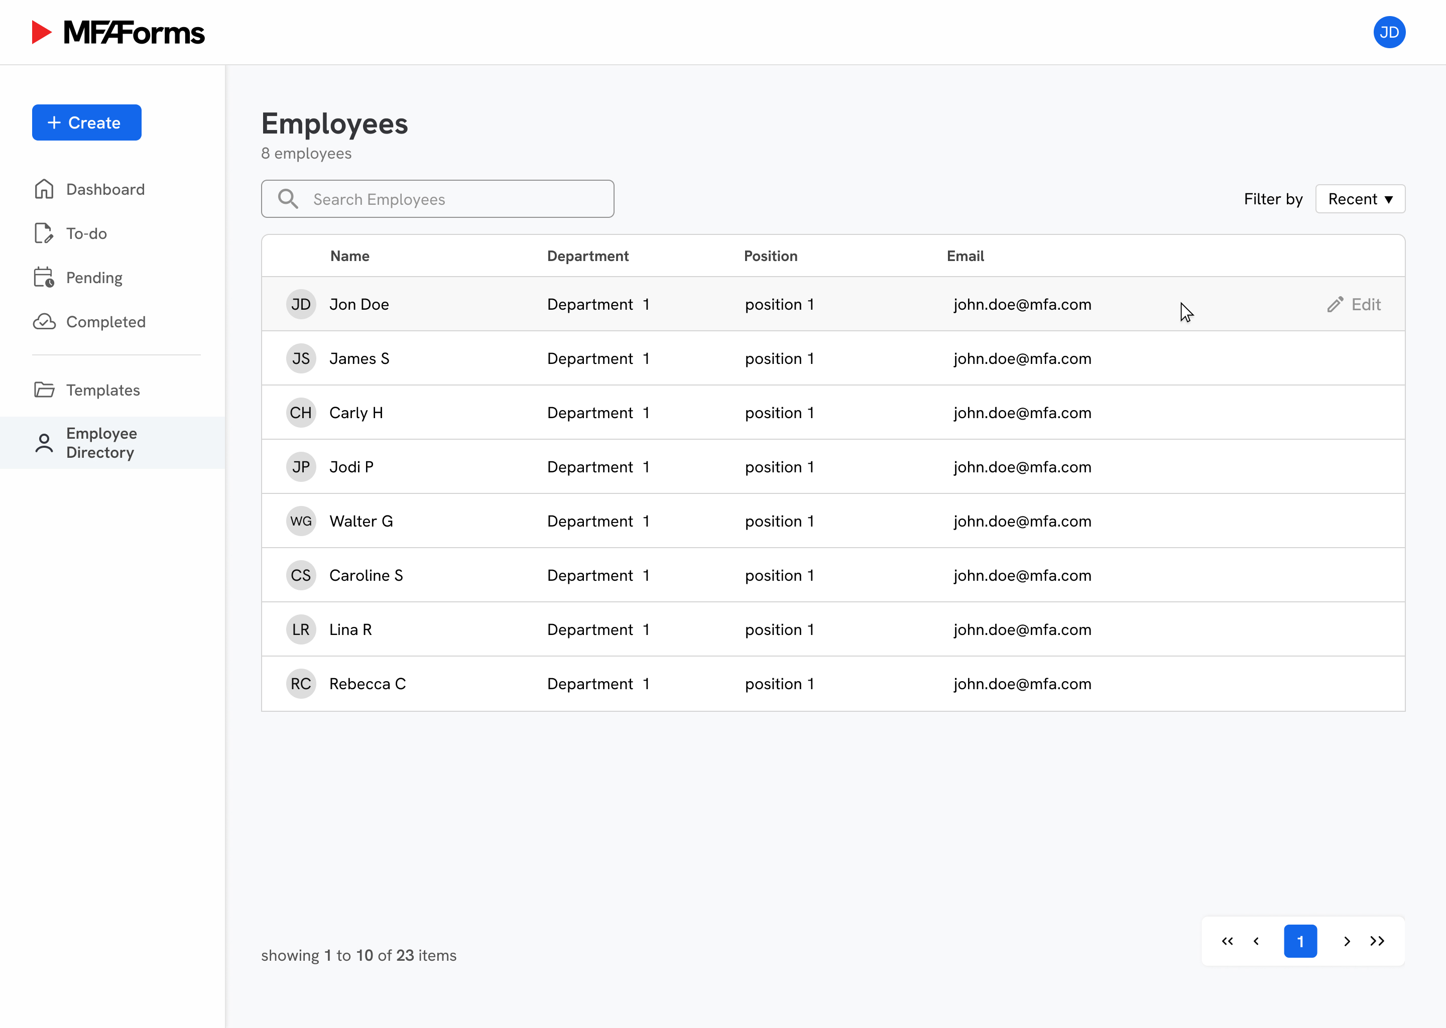Click the Employee Directory person icon
Viewport: 1446px width, 1028px height.
(x=44, y=443)
